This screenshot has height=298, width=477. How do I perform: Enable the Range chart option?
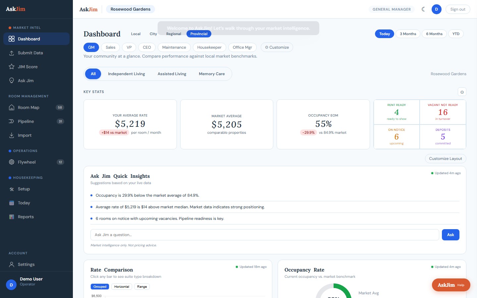(142, 287)
